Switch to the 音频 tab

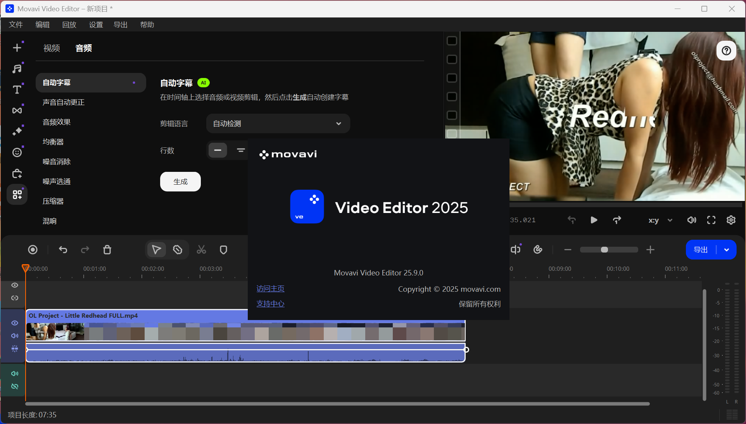tap(84, 48)
